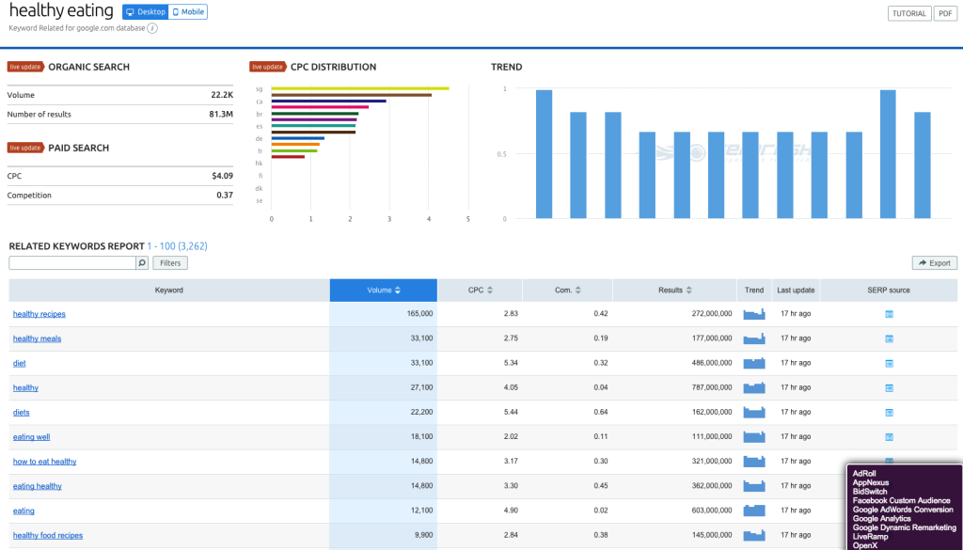
Task: Open SERP source icon for diet row
Action: point(889,364)
